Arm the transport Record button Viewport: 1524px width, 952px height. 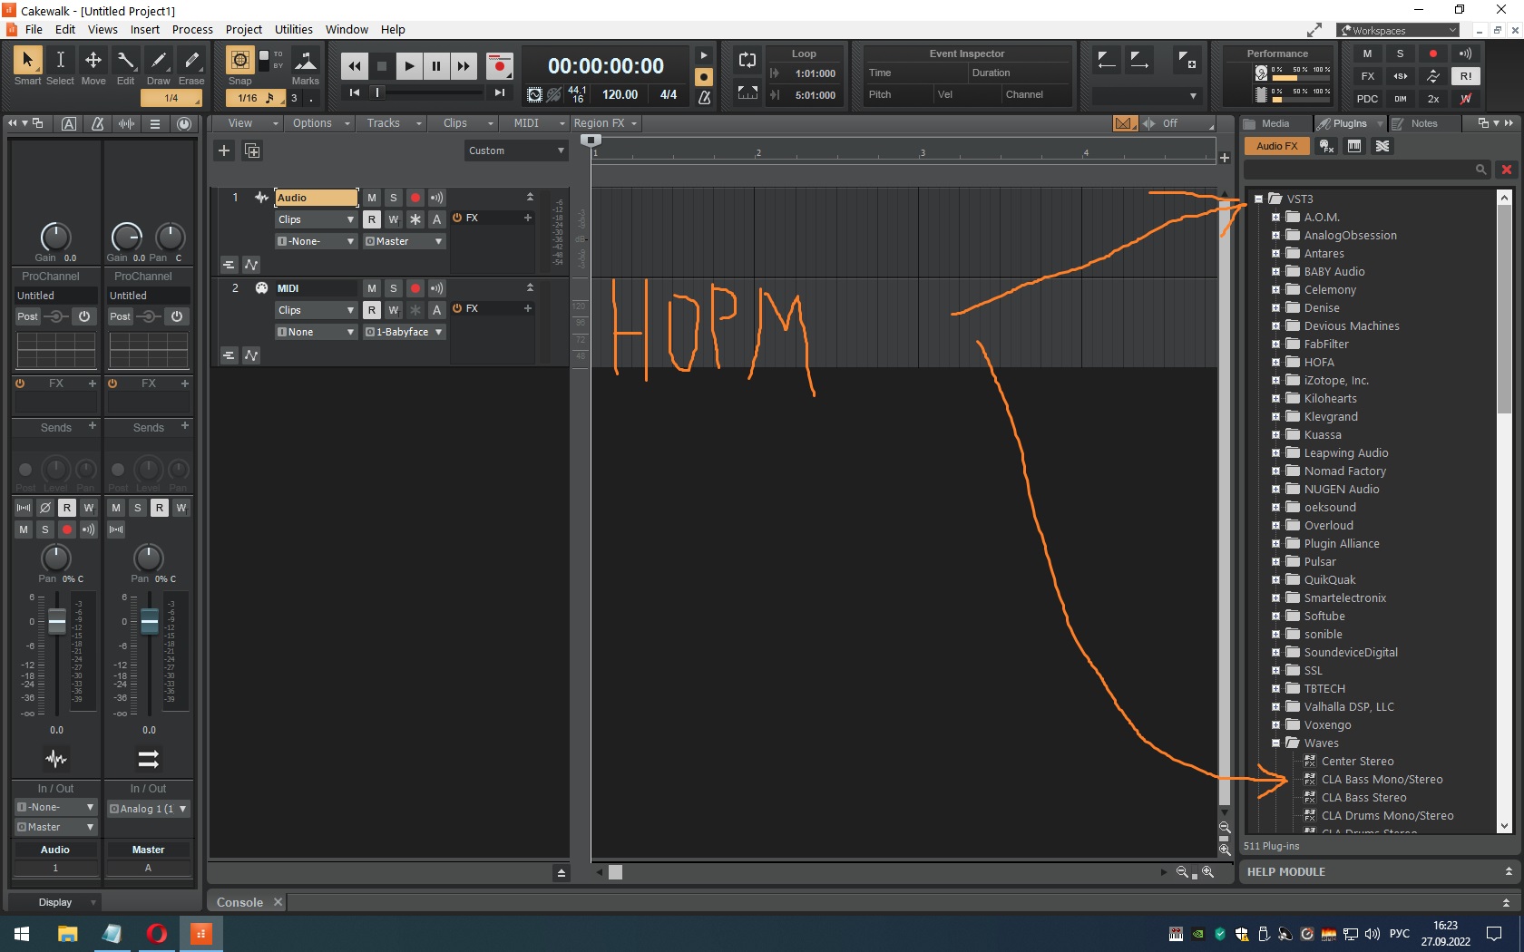[499, 65]
